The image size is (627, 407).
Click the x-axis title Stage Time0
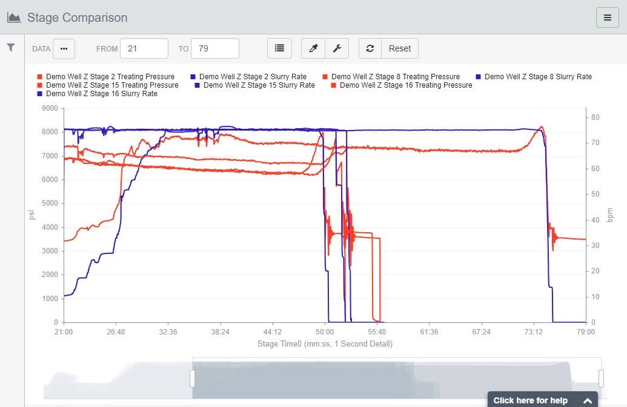325,344
